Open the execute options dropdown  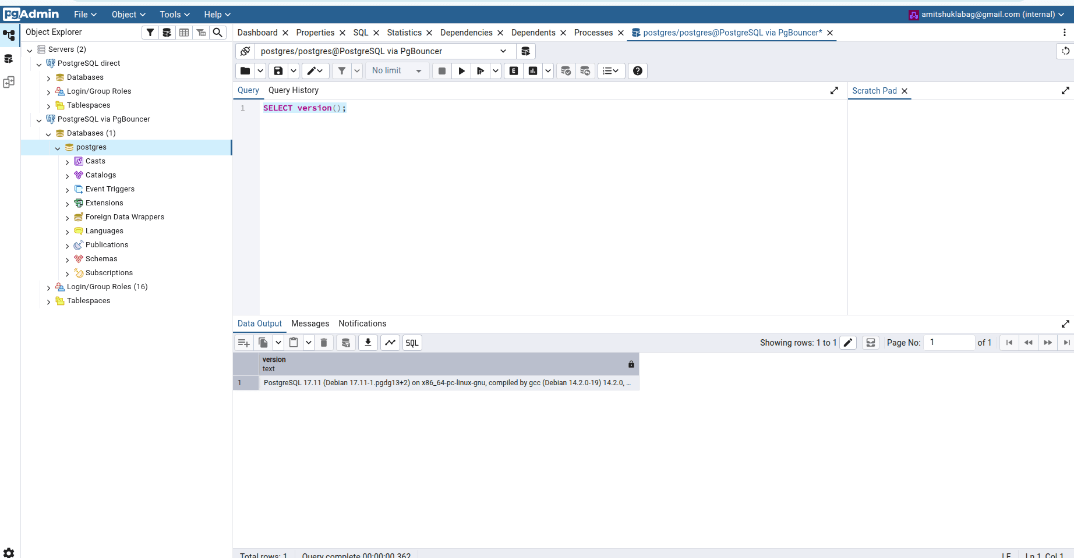(496, 71)
